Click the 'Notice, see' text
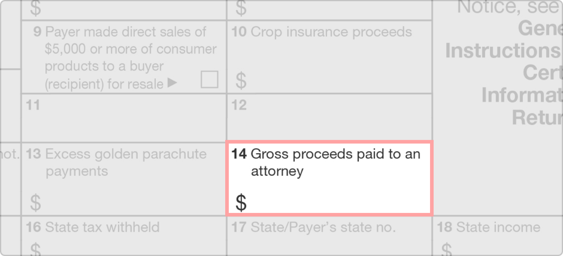 [508, 7]
